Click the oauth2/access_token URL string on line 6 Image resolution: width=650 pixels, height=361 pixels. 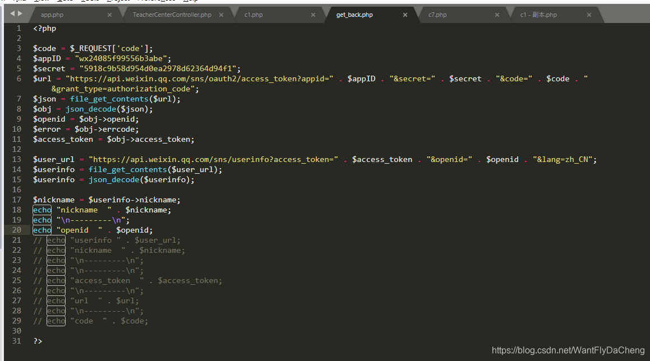200,78
